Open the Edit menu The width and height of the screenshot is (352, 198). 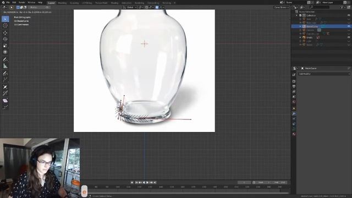[14, 2]
